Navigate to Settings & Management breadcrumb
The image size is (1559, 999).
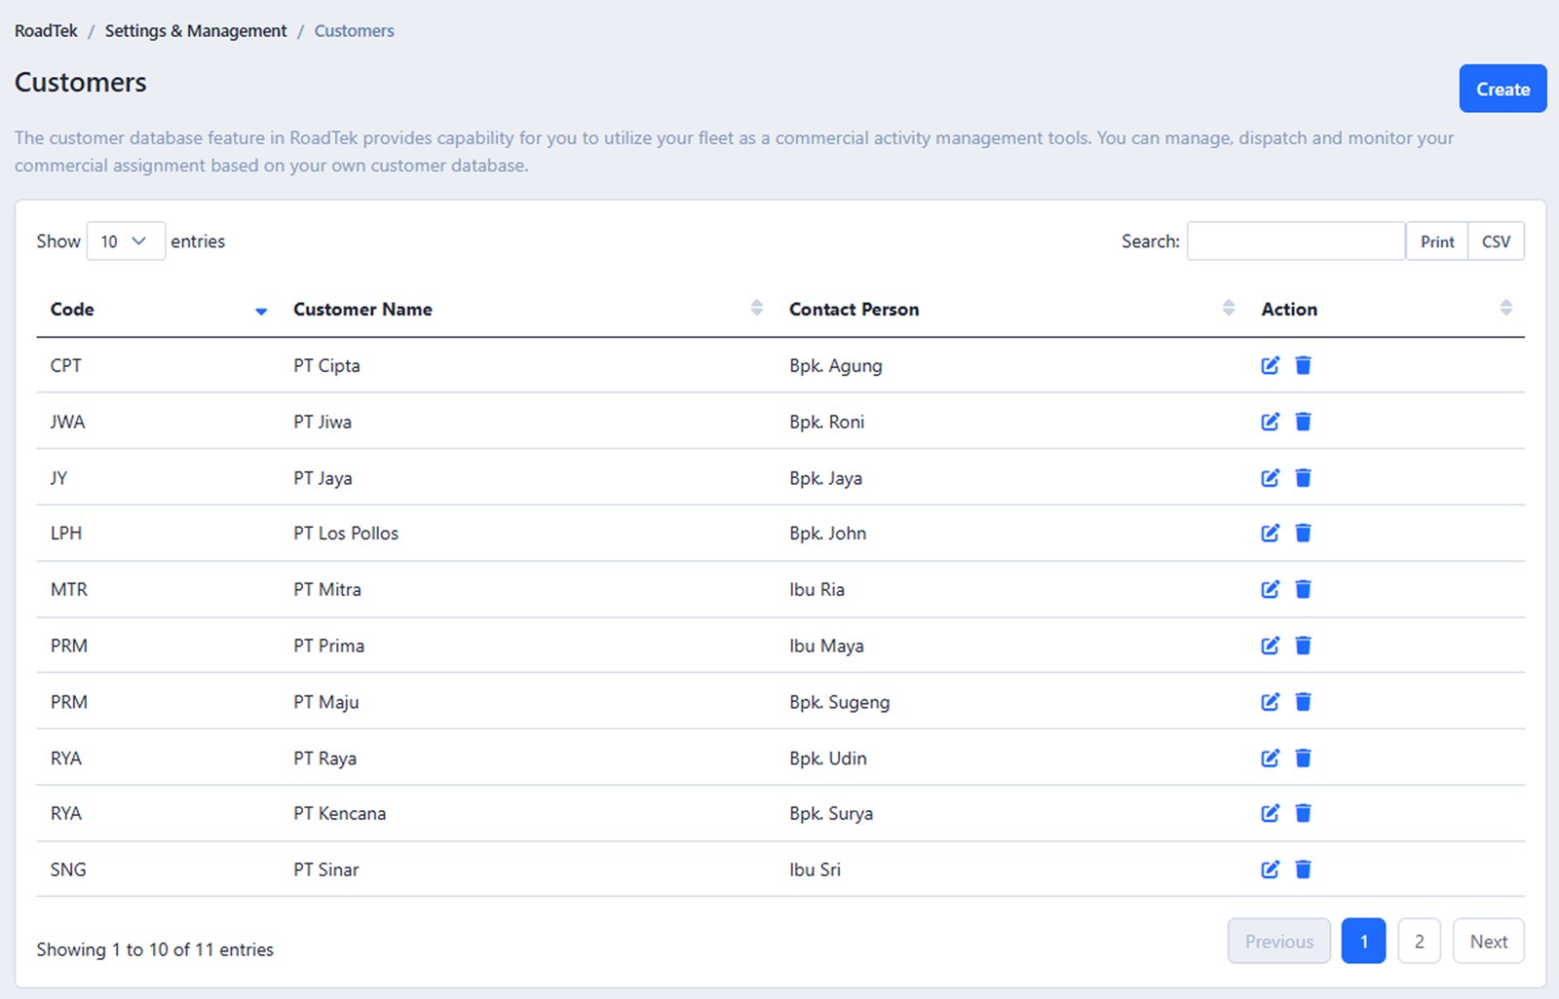(195, 30)
